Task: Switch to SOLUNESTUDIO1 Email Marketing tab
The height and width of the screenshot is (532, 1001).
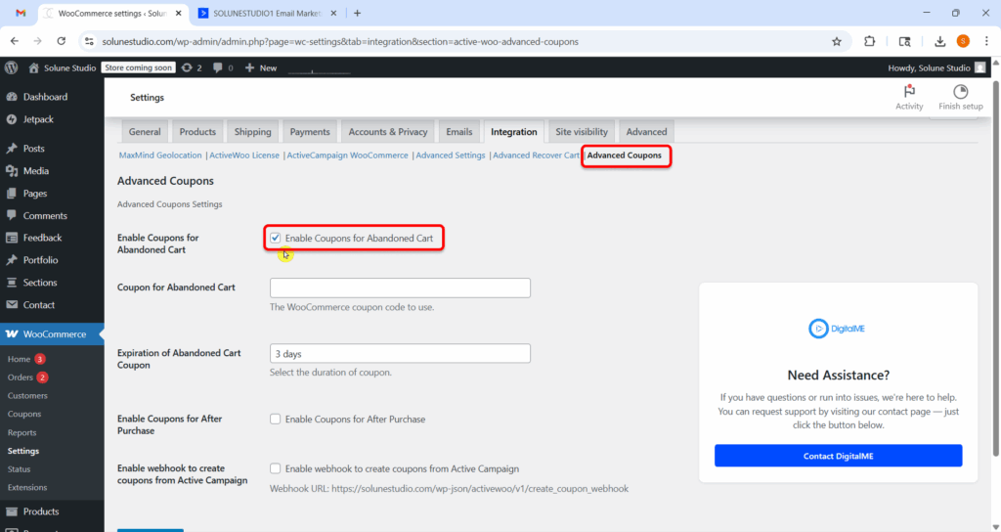Action: point(269,13)
